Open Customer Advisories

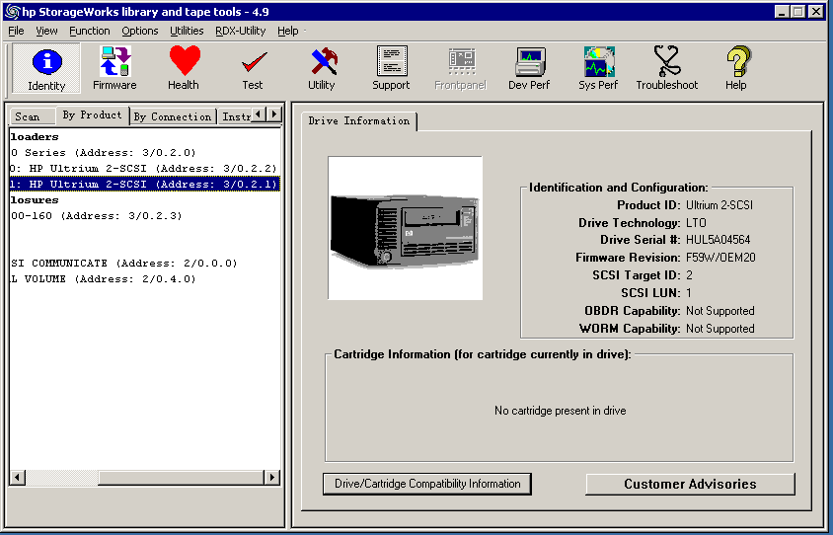(690, 484)
